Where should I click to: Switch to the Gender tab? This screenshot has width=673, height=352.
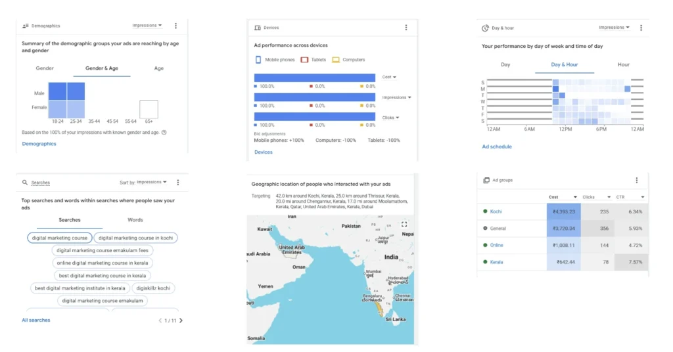(x=45, y=68)
